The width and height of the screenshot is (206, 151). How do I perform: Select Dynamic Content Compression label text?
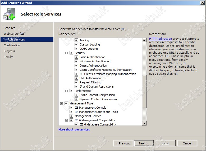(99, 99)
